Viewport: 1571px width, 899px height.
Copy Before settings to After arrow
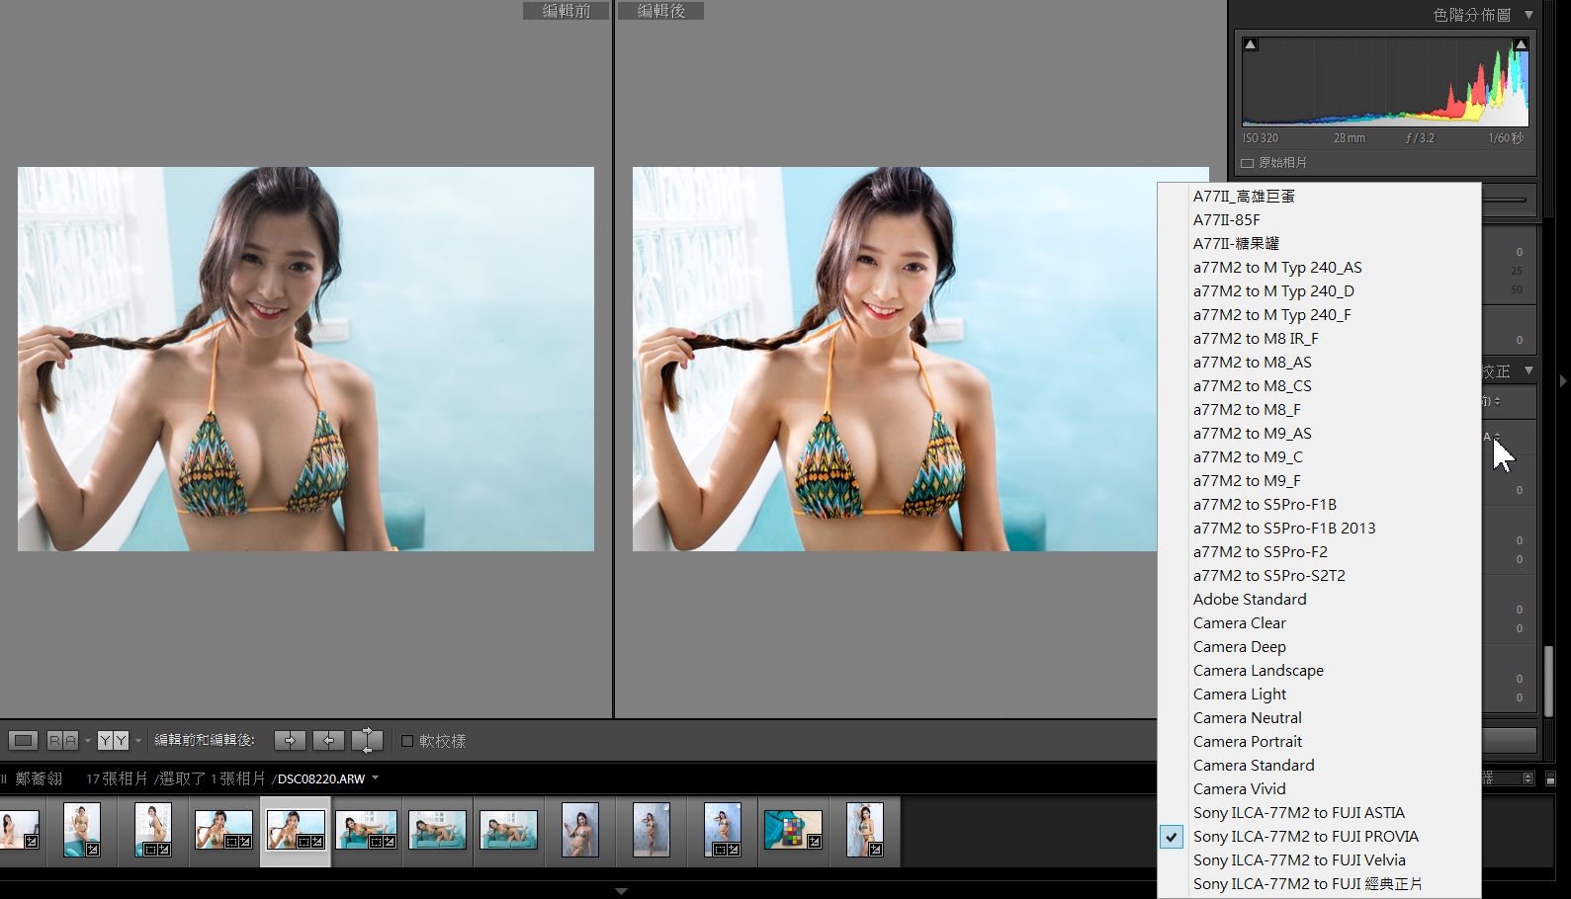pyautogui.click(x=290, y=740)
